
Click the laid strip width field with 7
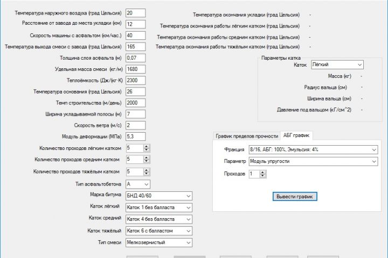click(135, 114)
